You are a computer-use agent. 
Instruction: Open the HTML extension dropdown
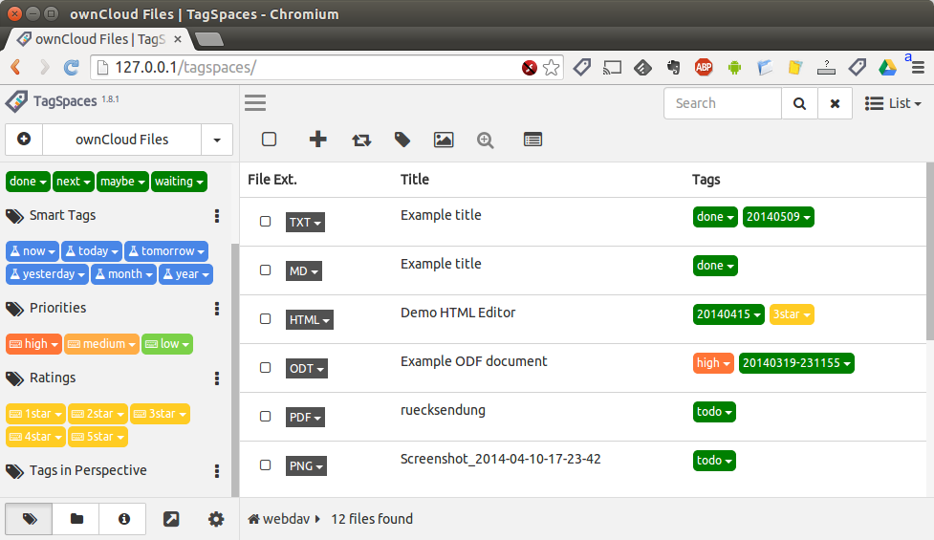tap(309, 320)
